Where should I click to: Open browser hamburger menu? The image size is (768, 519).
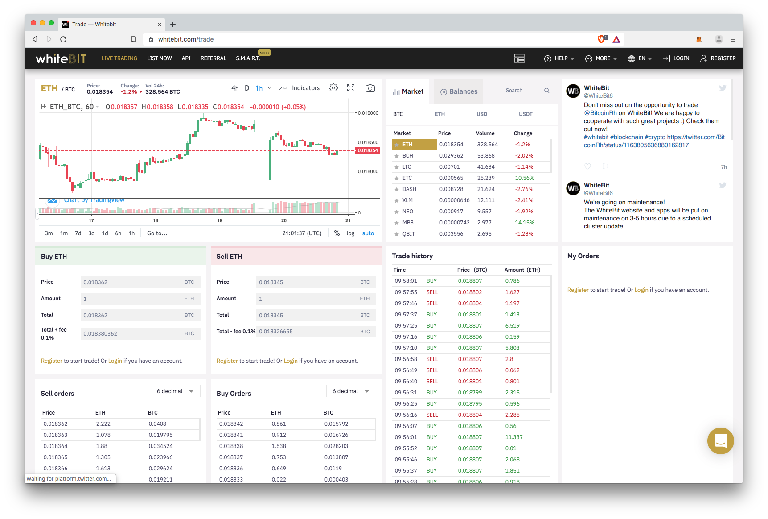click(x=733, y=39)
